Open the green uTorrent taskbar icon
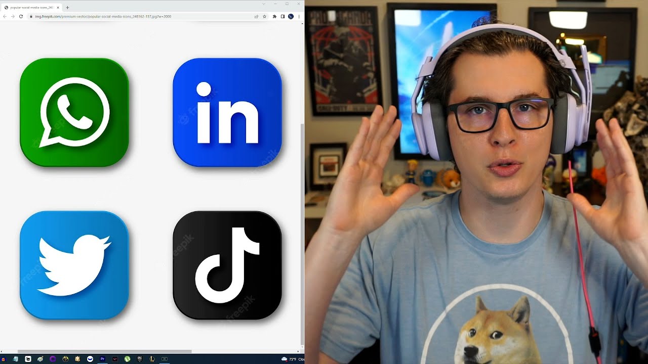This screenshot has width=648, height=364. click(x=127, y=359)
